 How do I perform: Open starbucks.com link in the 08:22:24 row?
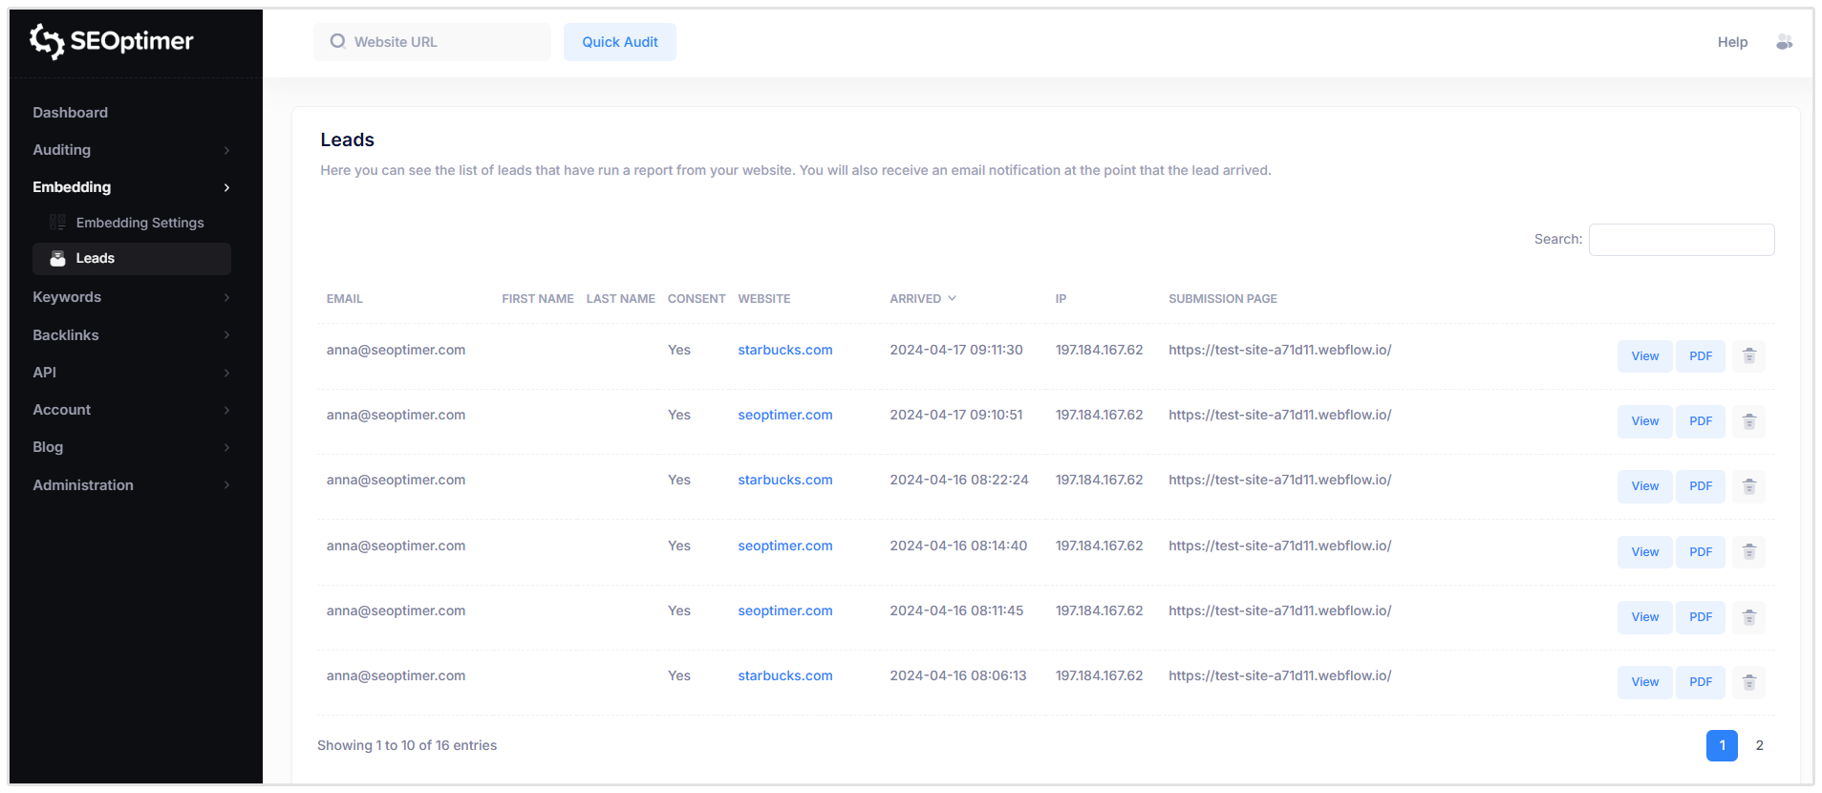tap(785, 480)
